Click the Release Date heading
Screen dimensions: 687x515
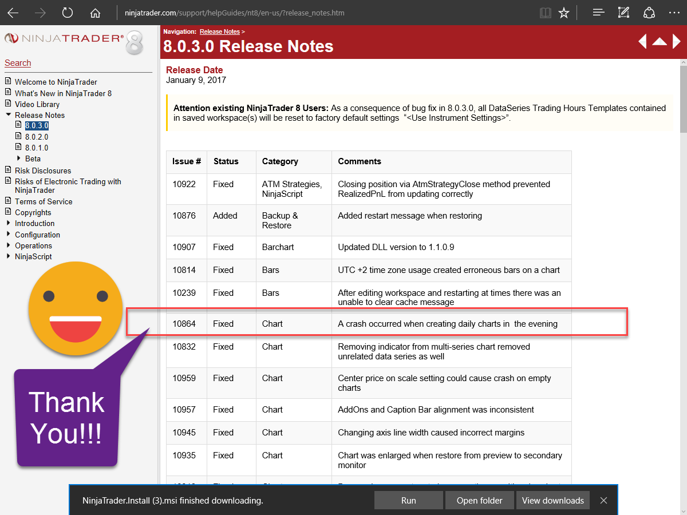[x=195, y=70]
